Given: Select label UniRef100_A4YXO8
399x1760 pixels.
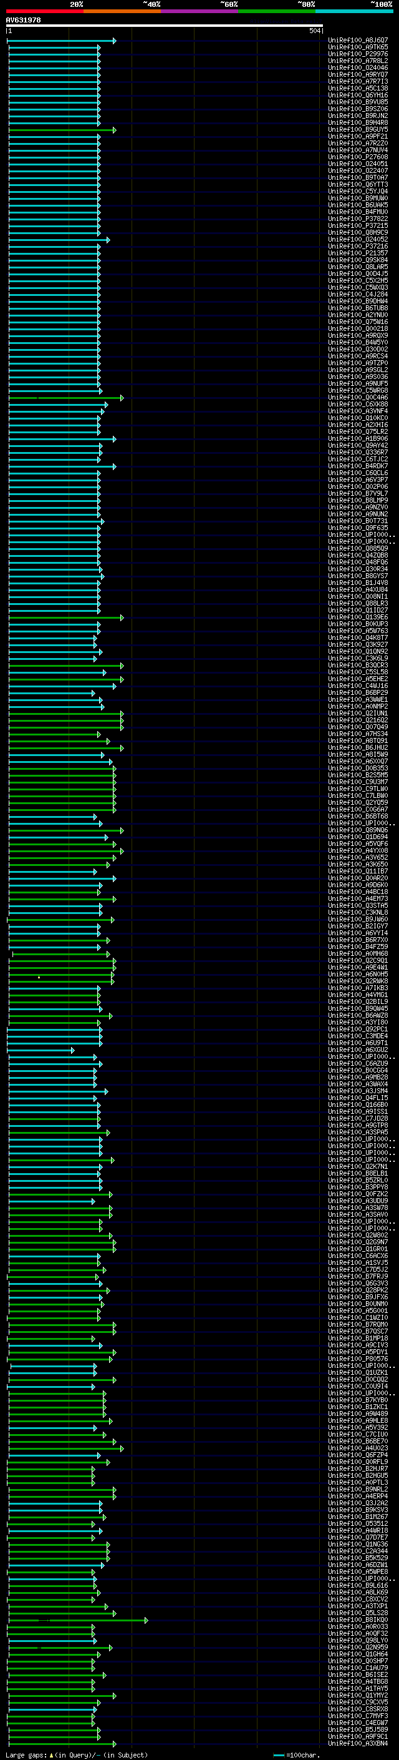Looking at the screenshot, I should (x=358, y=852).
